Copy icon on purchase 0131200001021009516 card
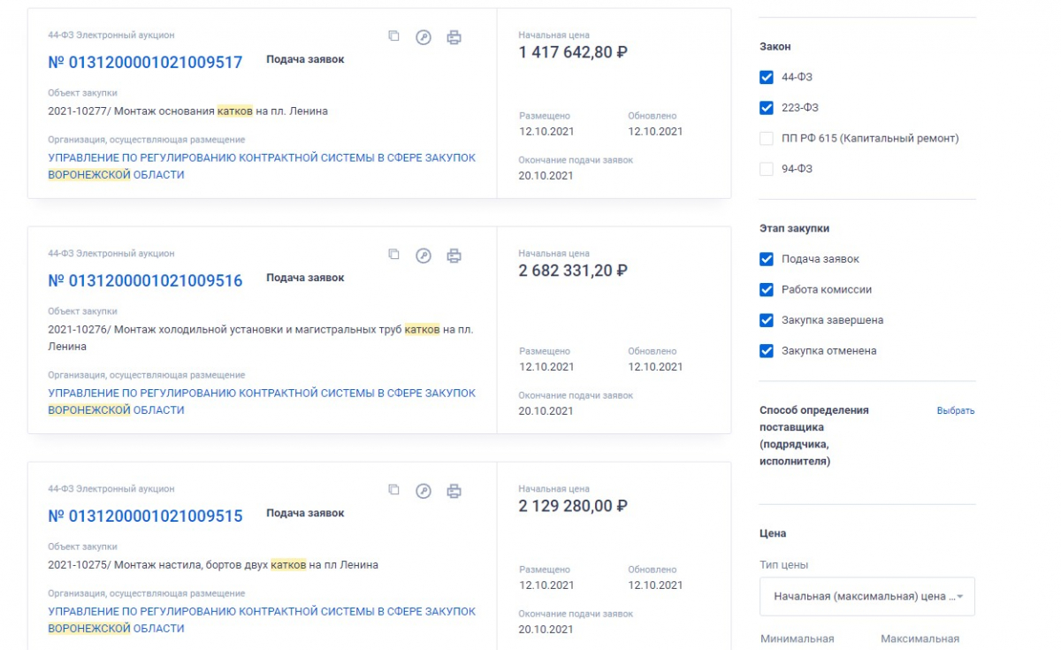The height and width of the screenshot is (650, 1061). coord(394,255)
